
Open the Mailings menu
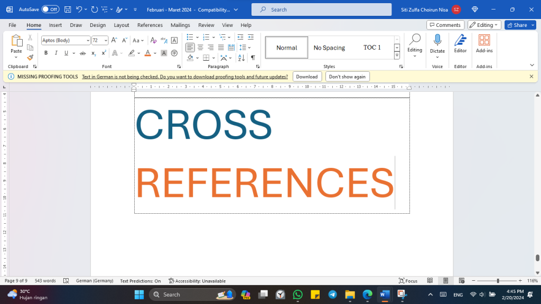(180, 25)
